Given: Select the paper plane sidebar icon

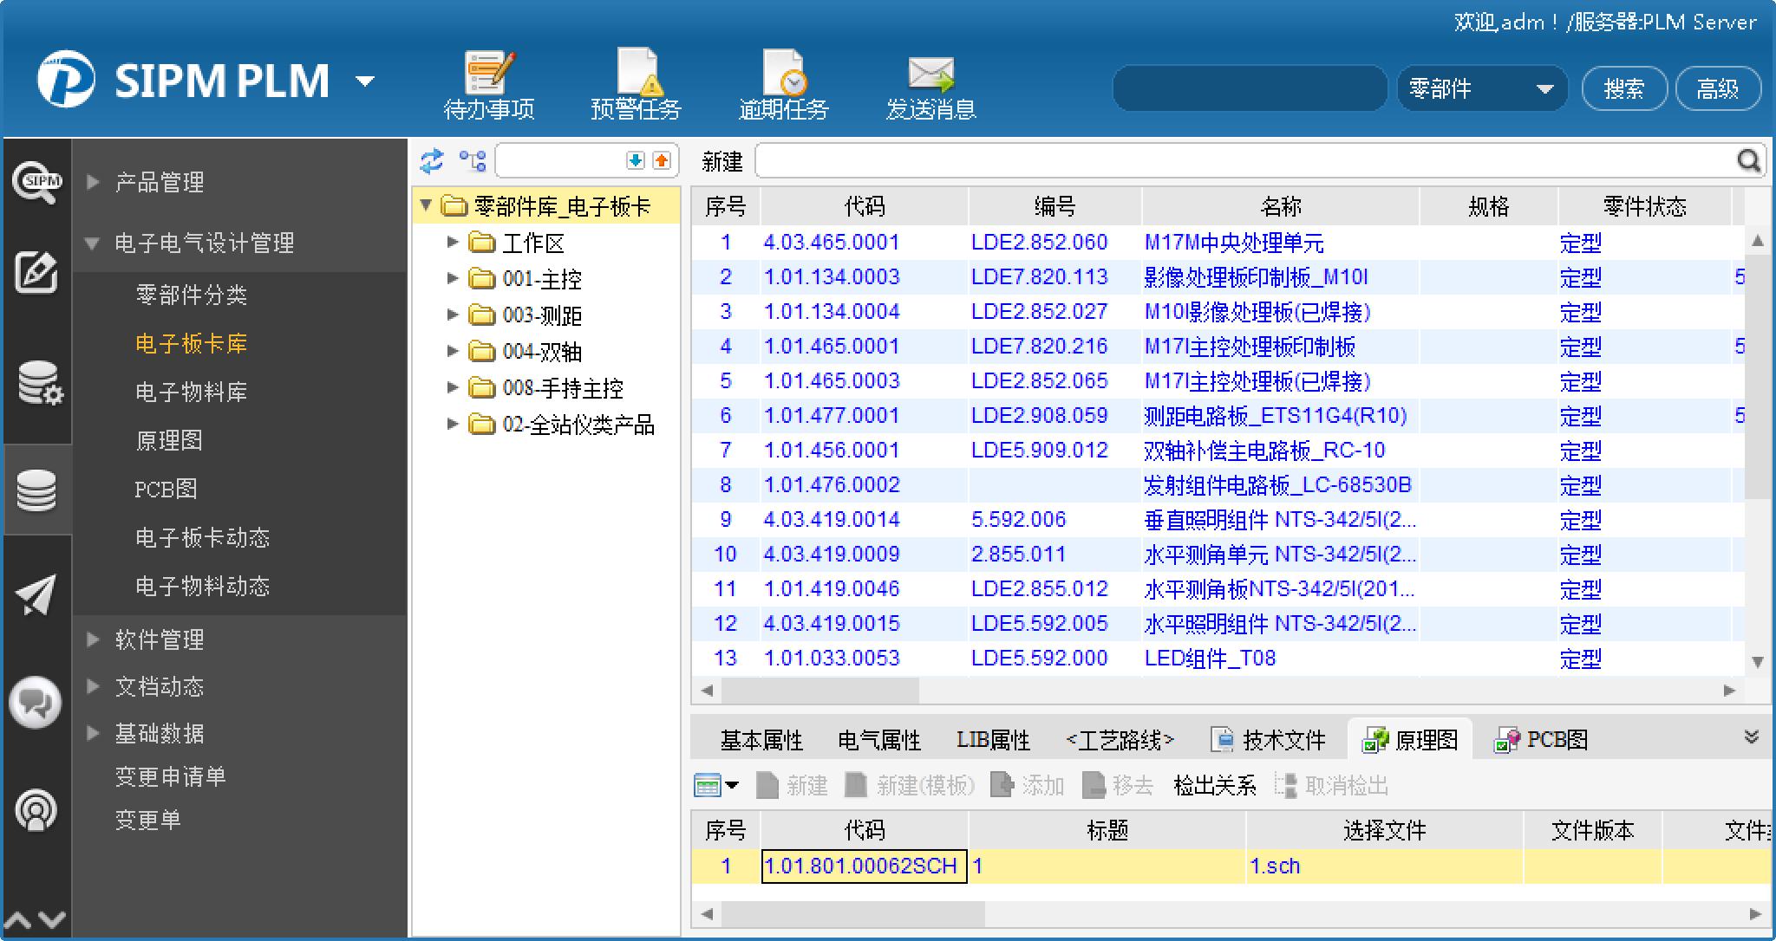Looking at the screenshot, I should tap(36, 595).
